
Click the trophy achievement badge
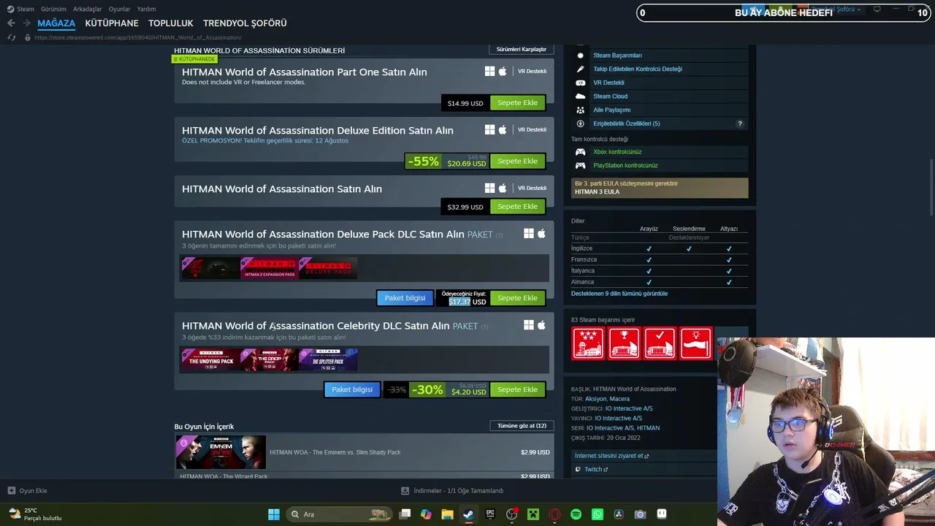pos(624,343)
